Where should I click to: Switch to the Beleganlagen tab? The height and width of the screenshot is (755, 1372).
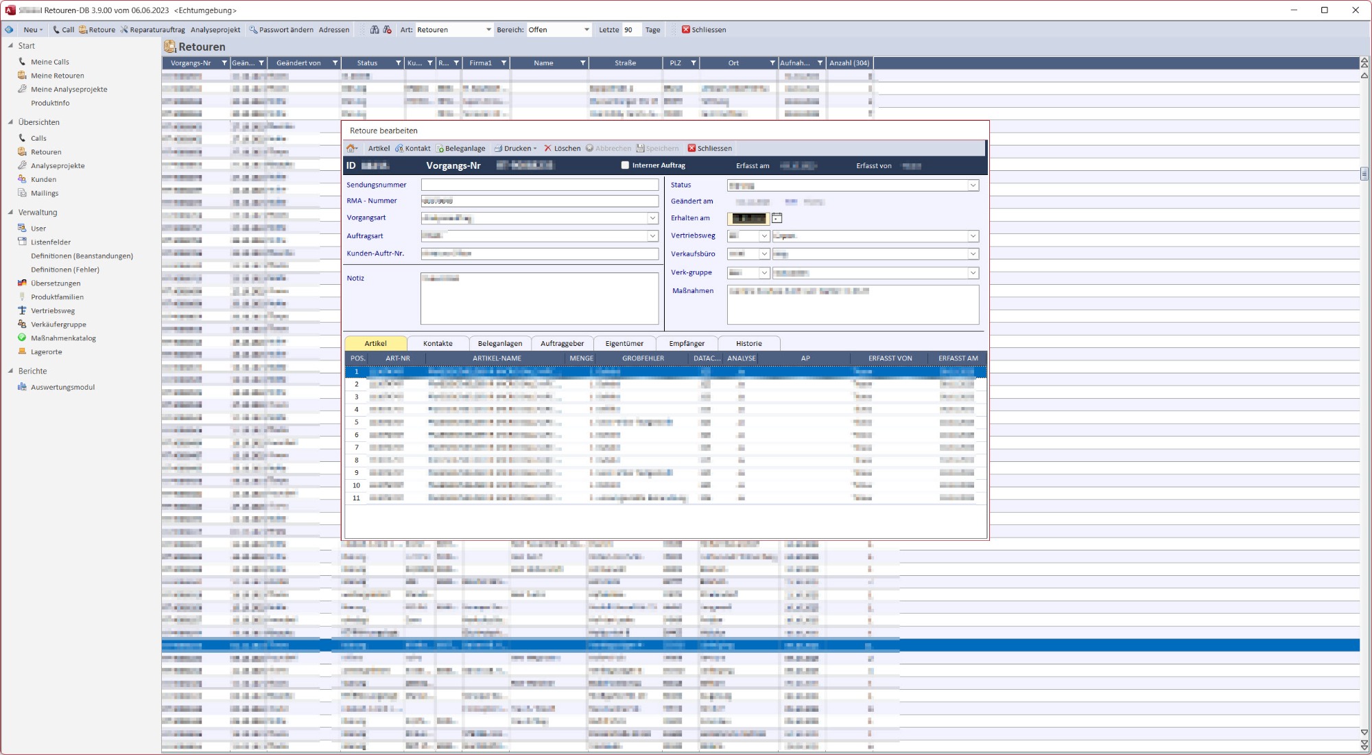[x=500, y=343]
